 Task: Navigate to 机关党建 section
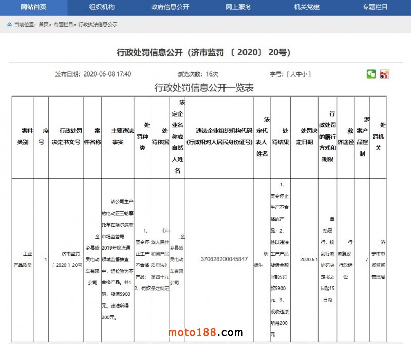[307, 7]
